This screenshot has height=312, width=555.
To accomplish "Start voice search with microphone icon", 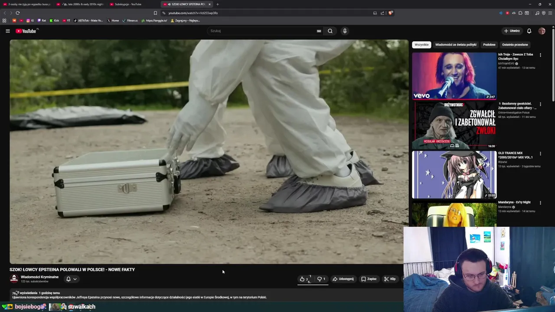I will (x=345, y=31).
